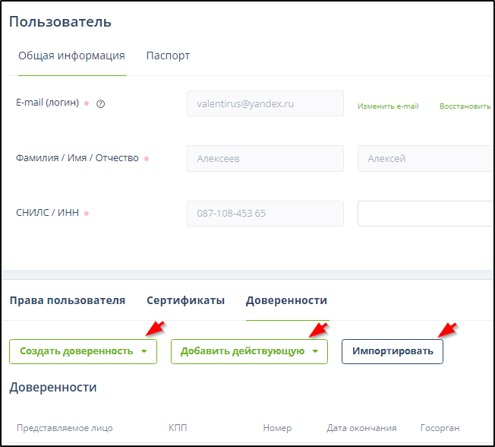Select the Доверенности tab

coord(286,300)
